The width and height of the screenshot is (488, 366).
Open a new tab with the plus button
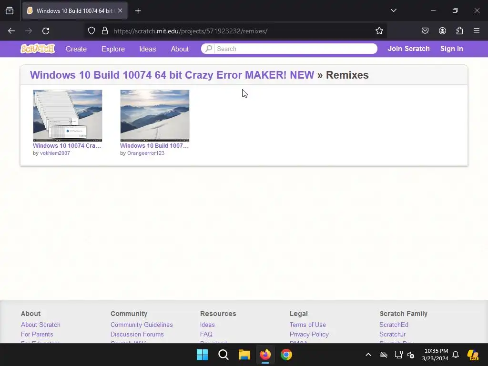tap(138, 11)
